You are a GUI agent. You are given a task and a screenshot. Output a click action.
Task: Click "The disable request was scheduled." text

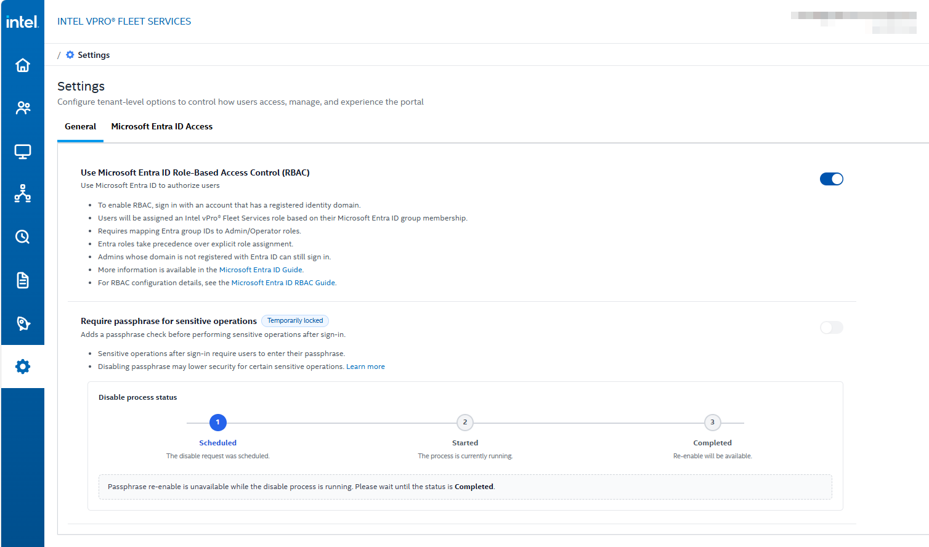pyautogui.click(x=217, y=456)
